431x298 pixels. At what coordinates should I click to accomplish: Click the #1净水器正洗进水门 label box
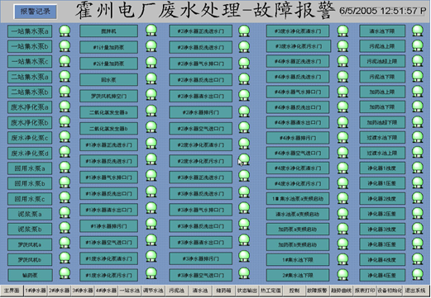coord(108,144)
